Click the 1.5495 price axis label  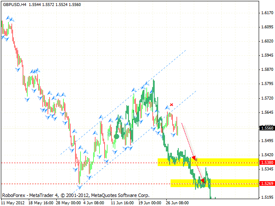(267, 141)
